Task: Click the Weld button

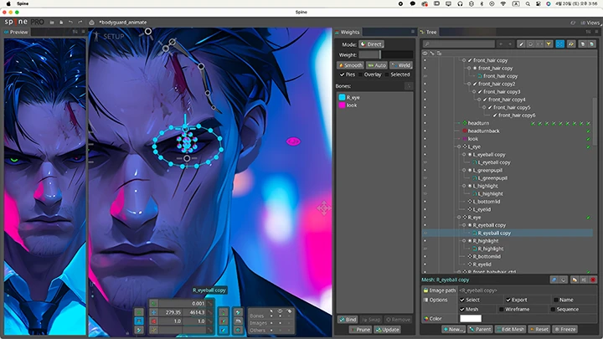Action: (x=400, y=65)
